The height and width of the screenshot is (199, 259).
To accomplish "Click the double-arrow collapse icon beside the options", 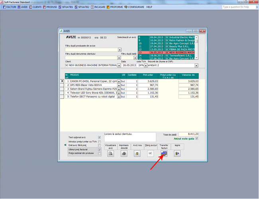I will pos(65,145).
